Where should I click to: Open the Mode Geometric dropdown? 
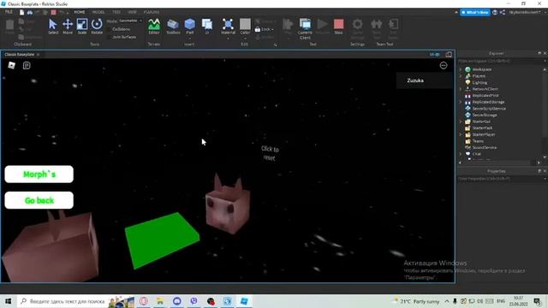coord(131,21)
